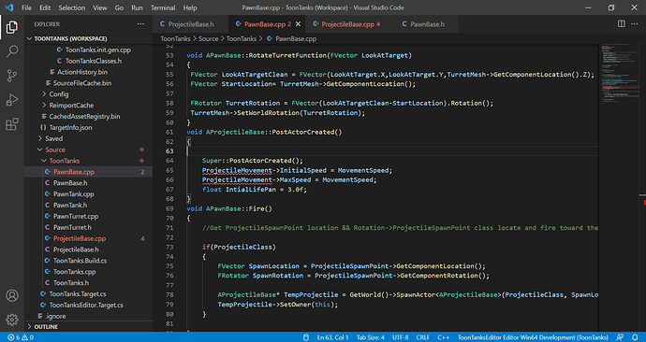Screen dimensions: 646x342
Task: Open the Go menu
Action: pos(119,7)
